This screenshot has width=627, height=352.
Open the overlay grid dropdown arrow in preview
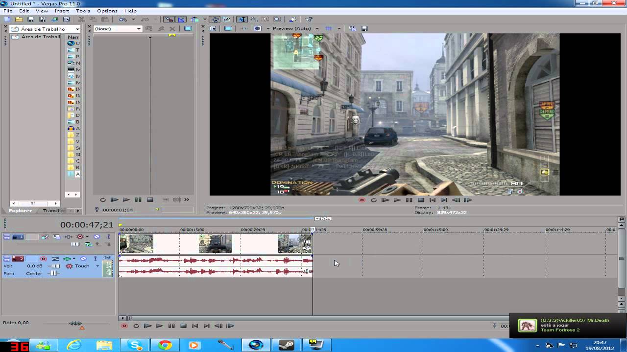pos(338,28)
